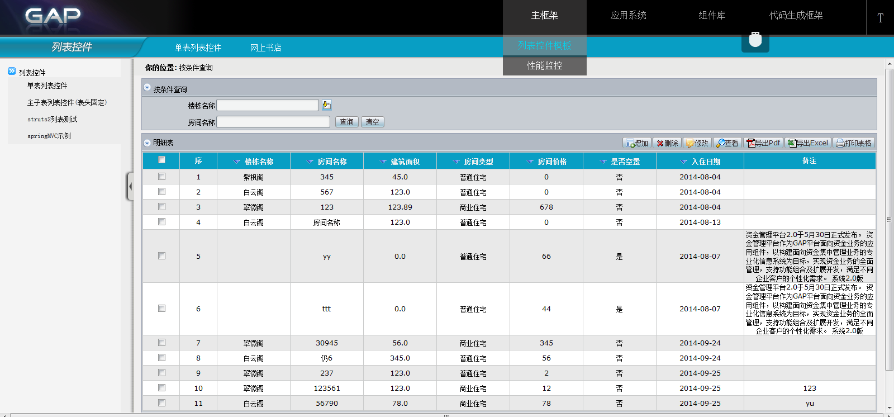Open springMVC示例 in sidebar
Screen dimensions: 894x417
(x=49, y=136)
